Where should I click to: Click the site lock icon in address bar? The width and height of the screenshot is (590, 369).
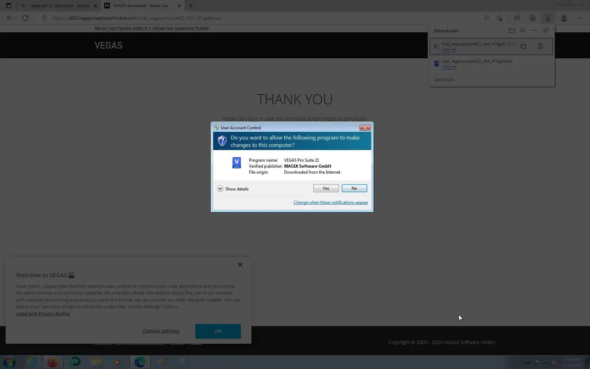tap(44, 18)
